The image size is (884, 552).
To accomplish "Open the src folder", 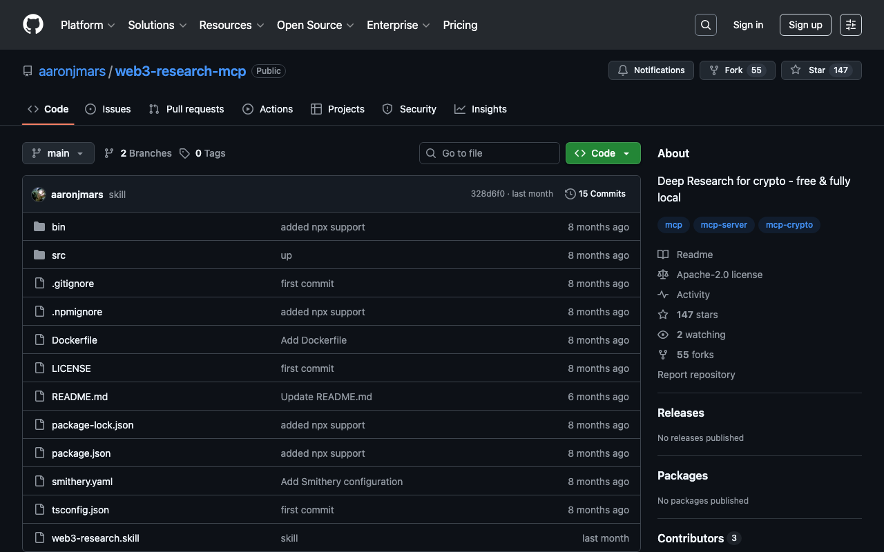I will pos(59,255).
